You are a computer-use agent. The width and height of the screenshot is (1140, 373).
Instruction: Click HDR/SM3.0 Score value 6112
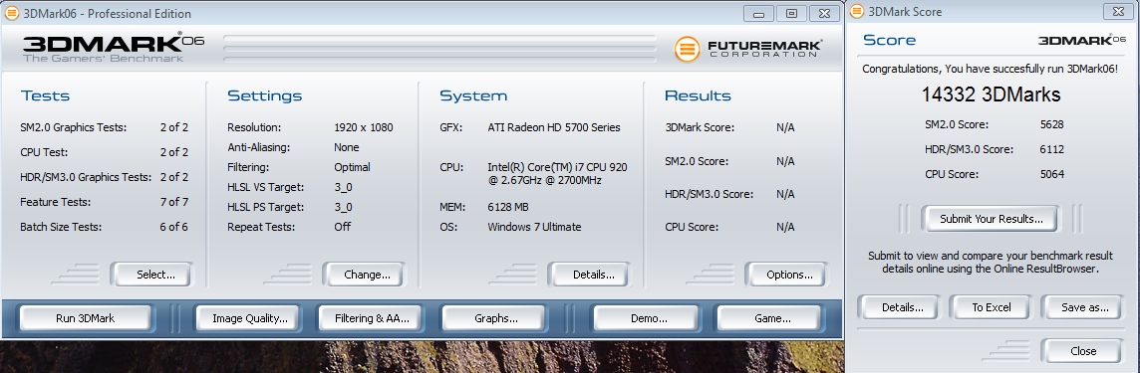tap(1052, 149)
